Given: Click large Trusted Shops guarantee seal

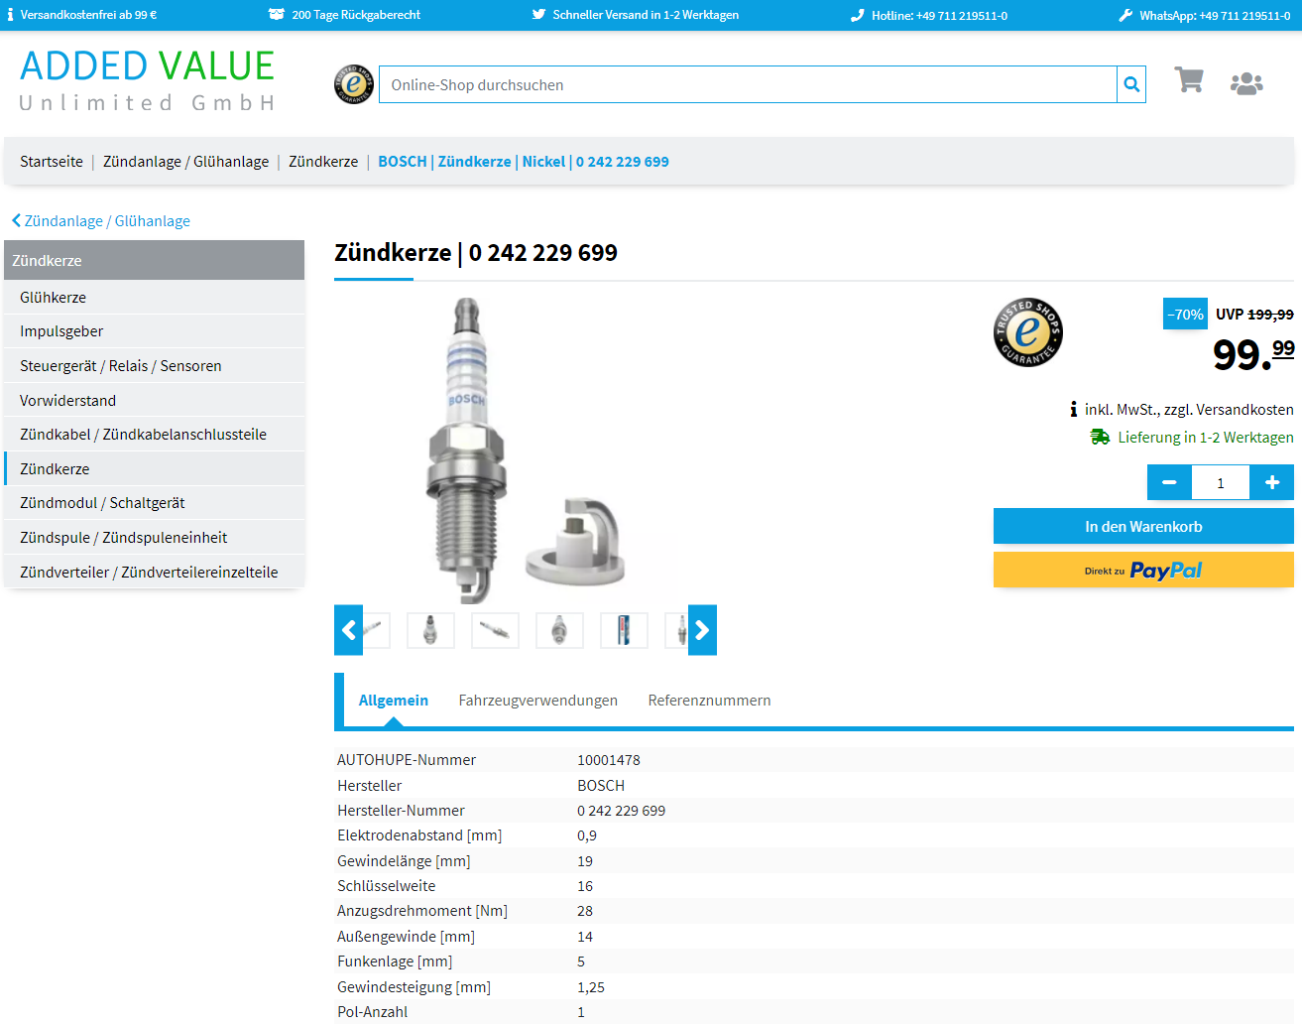Looking at the screenshot, I should (1028, 332).
